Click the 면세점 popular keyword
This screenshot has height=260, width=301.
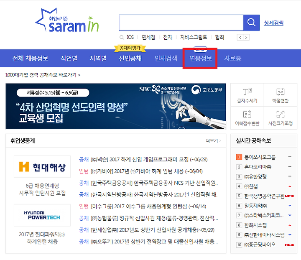coord(148,37)
